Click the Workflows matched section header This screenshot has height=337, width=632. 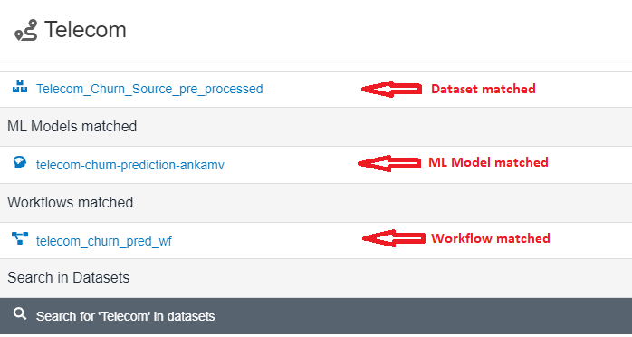(316, 202)
